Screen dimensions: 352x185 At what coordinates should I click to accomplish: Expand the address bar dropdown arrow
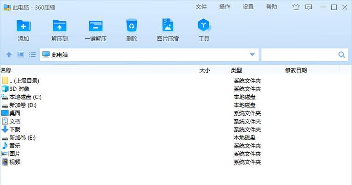click(x=252, y=55)
